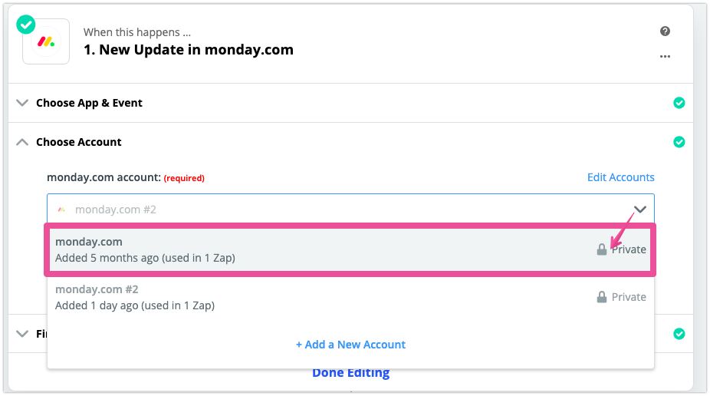Open the Edit Accounts link

click(620, 177)
